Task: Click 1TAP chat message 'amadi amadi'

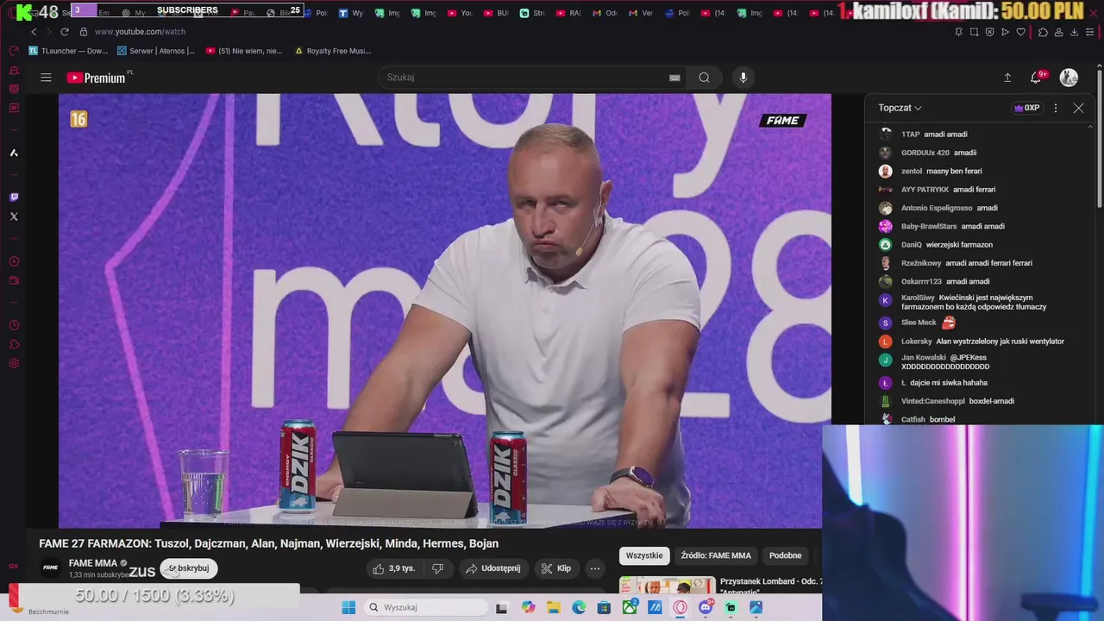Action: (945, 135)
